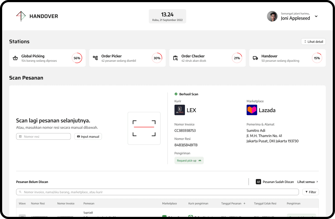
Task: Click the Lazada marketplace logo
Action: tap(252, 110)
